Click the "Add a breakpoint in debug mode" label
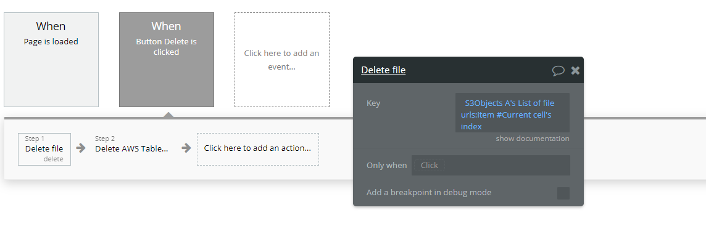 pyautogui.click(x=429, y=193)
